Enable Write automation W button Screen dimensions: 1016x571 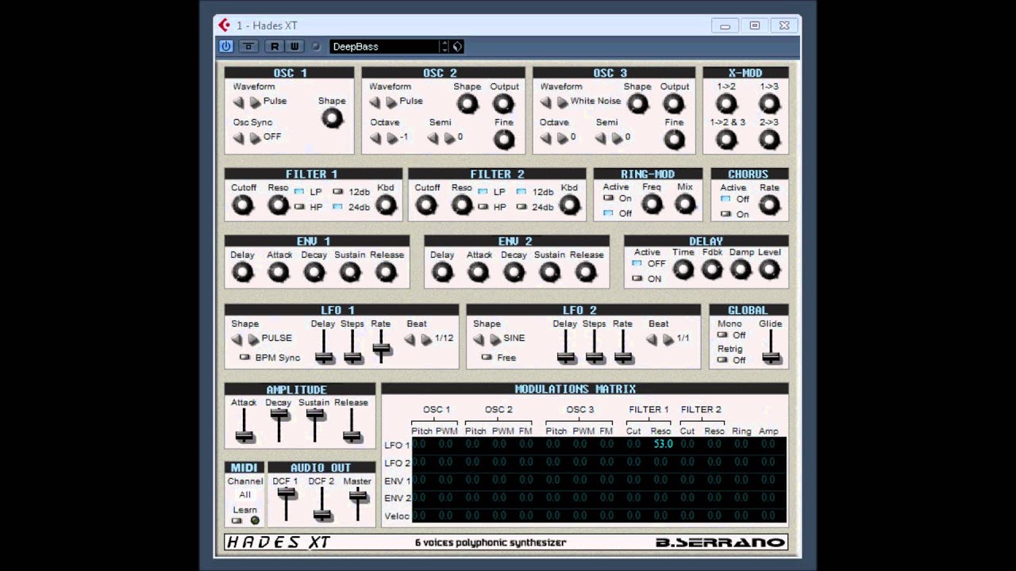click(x=294, y=47)
